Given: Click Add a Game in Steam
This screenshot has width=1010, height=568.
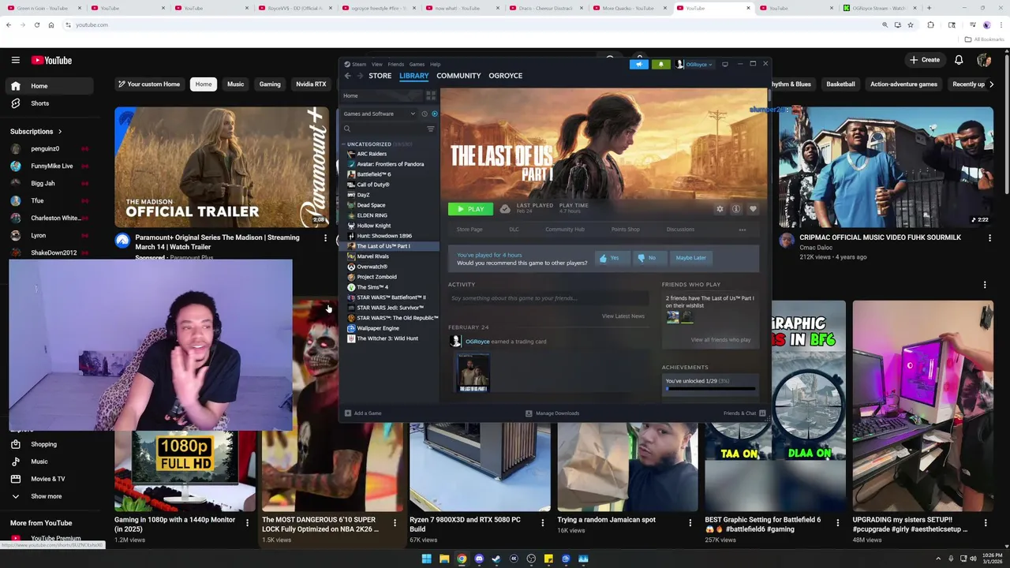Looking at the screenshot, I should point(363,413).
